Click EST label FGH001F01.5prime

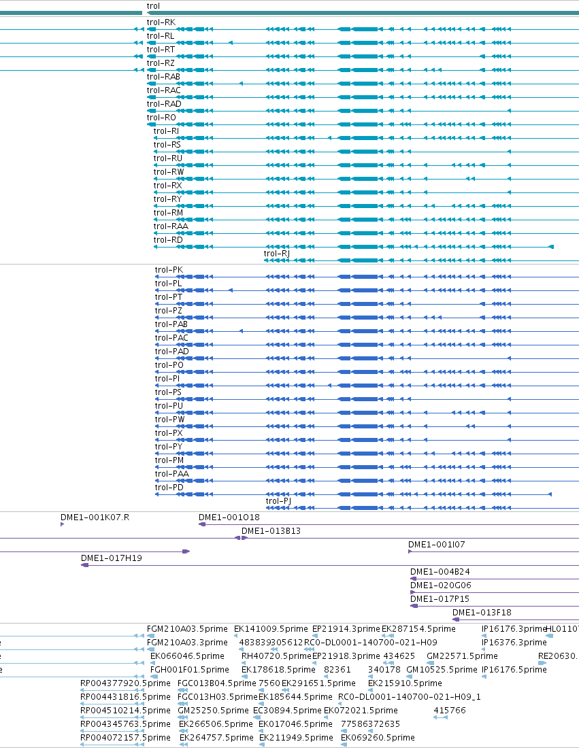[190, 670]
